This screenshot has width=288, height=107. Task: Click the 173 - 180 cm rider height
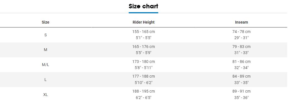click(x=143, y=62)
